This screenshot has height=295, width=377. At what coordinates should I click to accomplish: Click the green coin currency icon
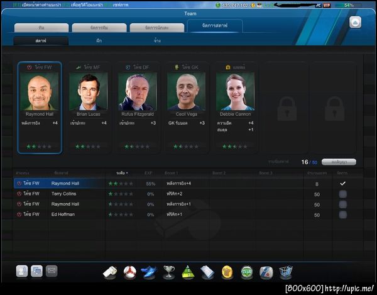[x=218, y=5]
